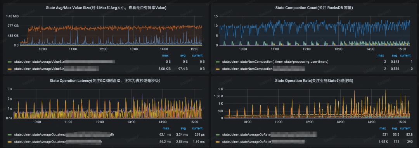
Task: Sort Value Size legend by max column
Action: tap(165, 55)
